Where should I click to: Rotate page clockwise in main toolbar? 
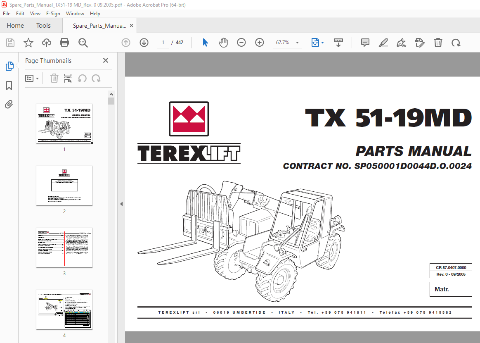pyautogui.click(x=456, y=43)
